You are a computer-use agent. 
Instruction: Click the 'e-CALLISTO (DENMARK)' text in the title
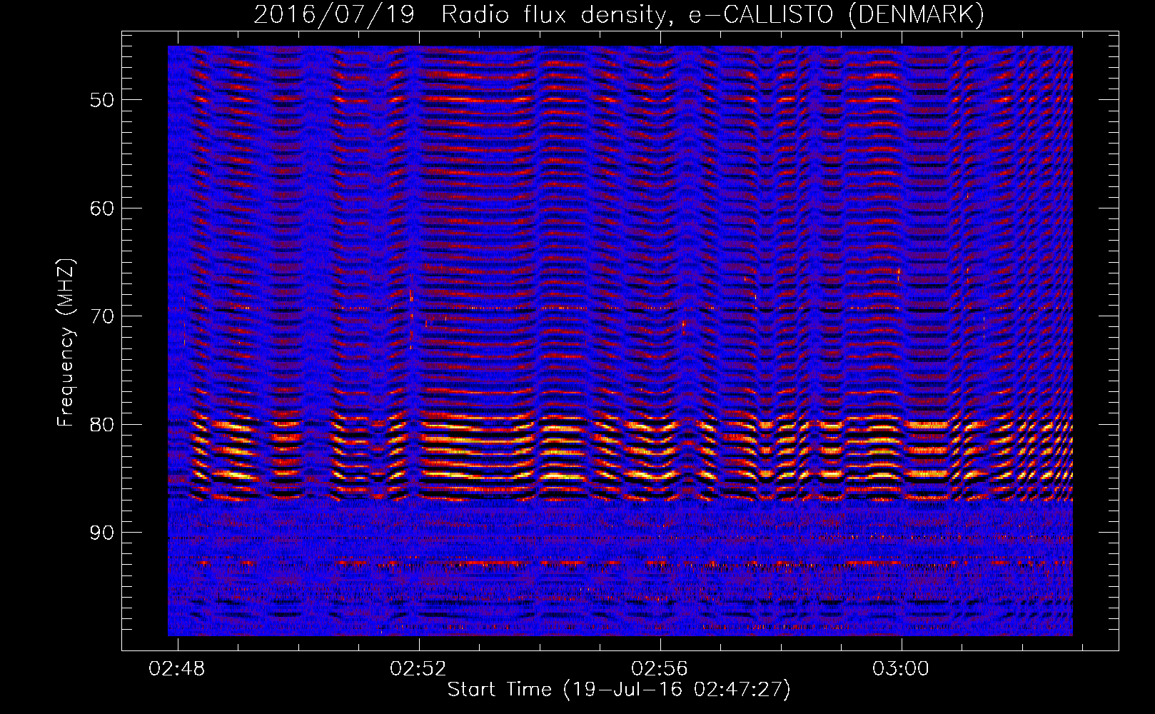coord(837,15)
